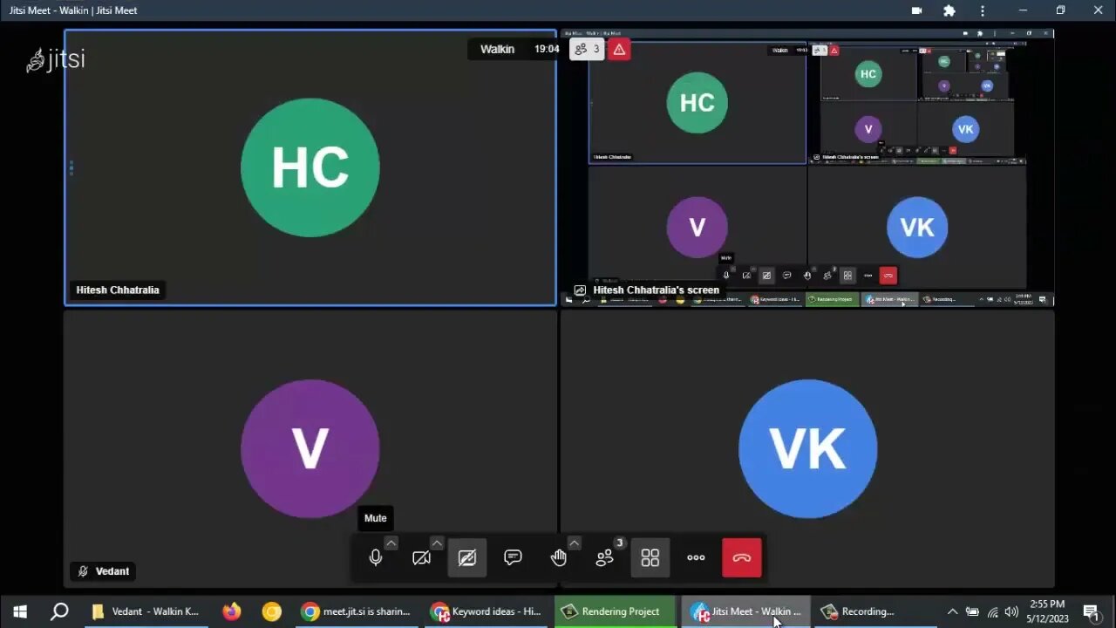Screen dimensions: 1116x628
Task: Open video options arrow beside camera
Action: coord(437,543)
